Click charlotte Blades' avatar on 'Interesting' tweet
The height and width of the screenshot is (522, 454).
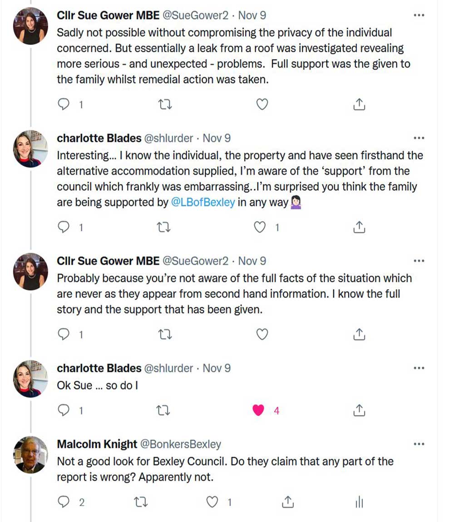[31, 149]
